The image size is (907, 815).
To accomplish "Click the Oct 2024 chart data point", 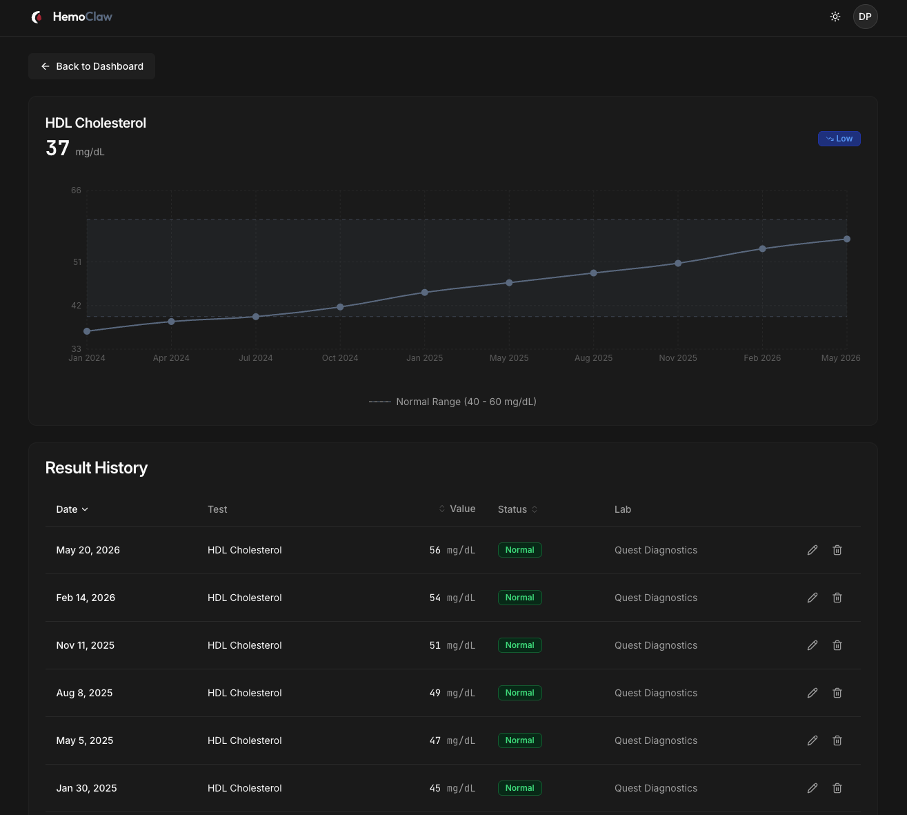I will [x=340, y=307].
